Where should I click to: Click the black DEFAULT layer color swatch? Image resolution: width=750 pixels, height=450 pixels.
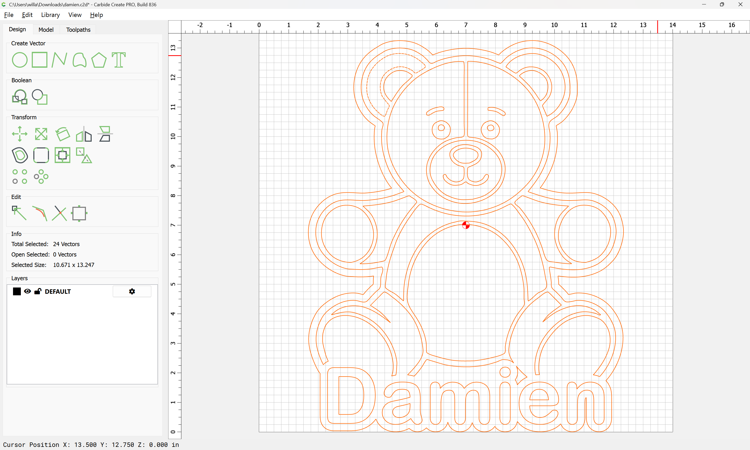pos(17,291)
